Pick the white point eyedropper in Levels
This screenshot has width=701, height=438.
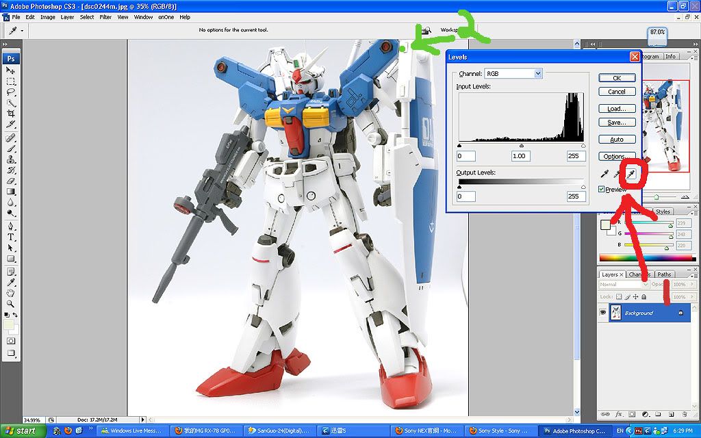630,173
